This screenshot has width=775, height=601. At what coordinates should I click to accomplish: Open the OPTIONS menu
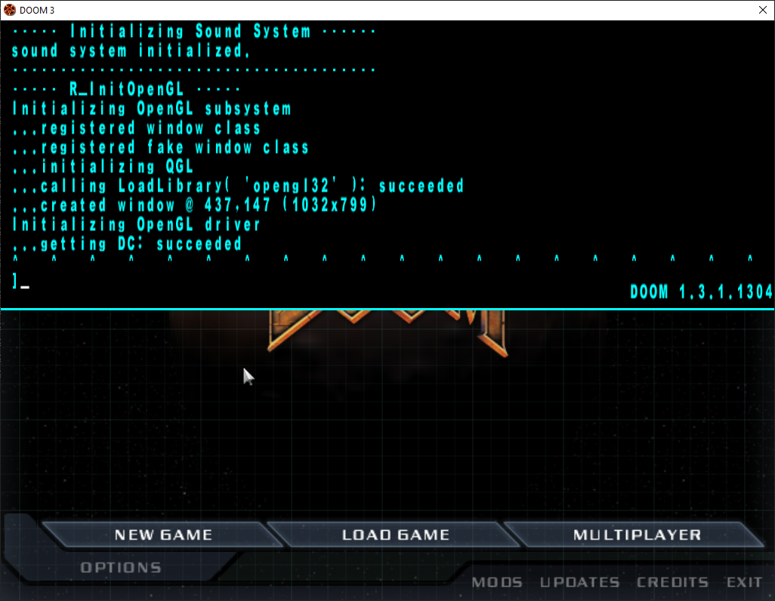pyautogui.click(x=122, y=568)
